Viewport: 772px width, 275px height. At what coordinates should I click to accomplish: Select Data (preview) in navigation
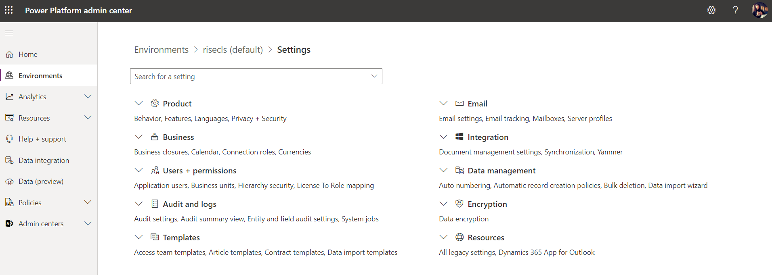41,181
